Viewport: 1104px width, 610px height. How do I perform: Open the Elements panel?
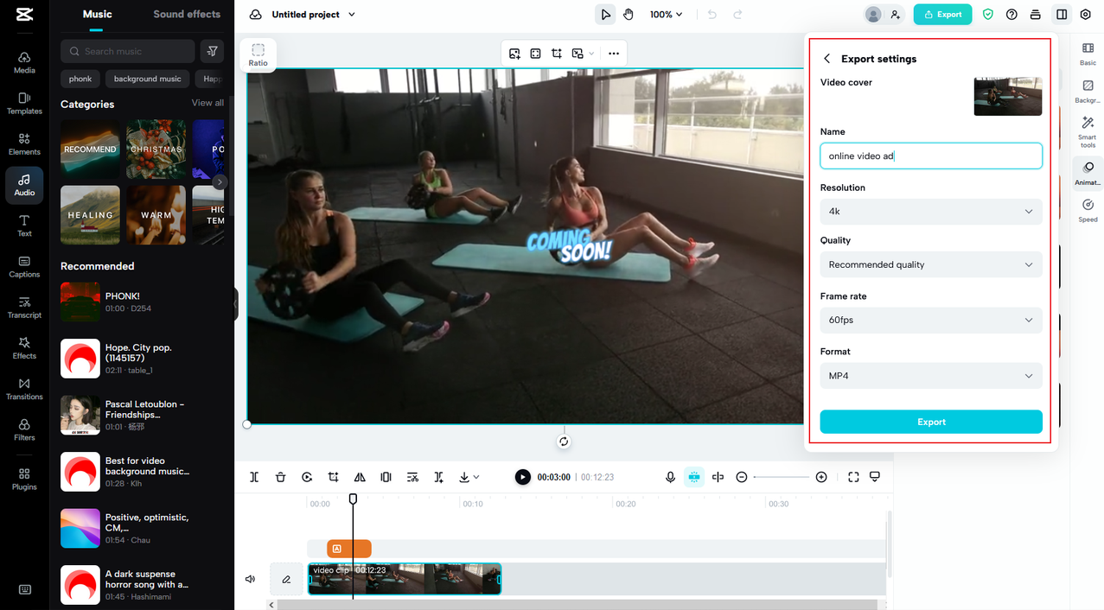pyautogui.click(x=24, y=143)
